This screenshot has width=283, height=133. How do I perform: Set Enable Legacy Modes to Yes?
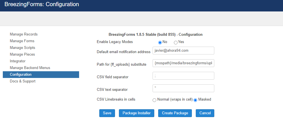tap(175, 42)
